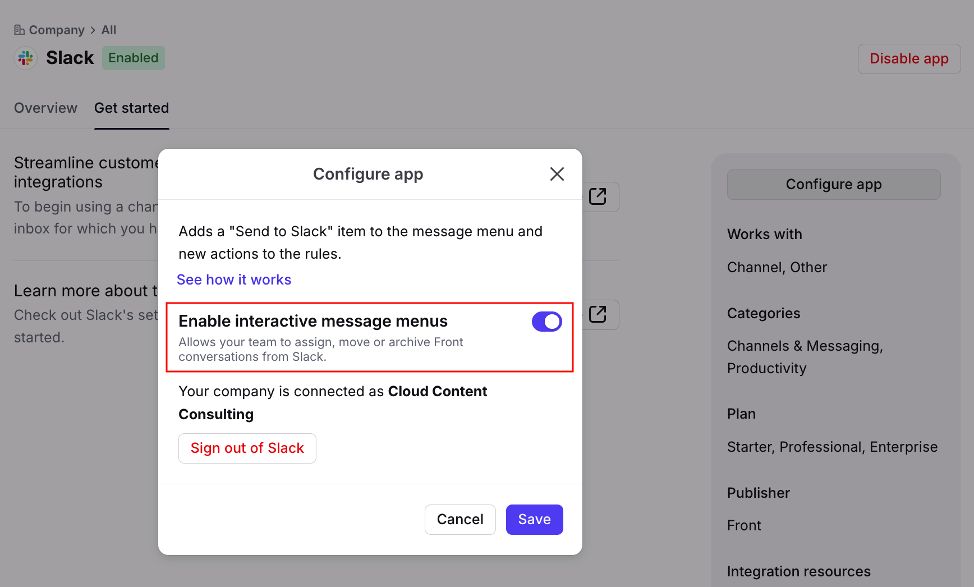Click the Enabled status badge
Screen dimensions: 974x587
point(134,58)
